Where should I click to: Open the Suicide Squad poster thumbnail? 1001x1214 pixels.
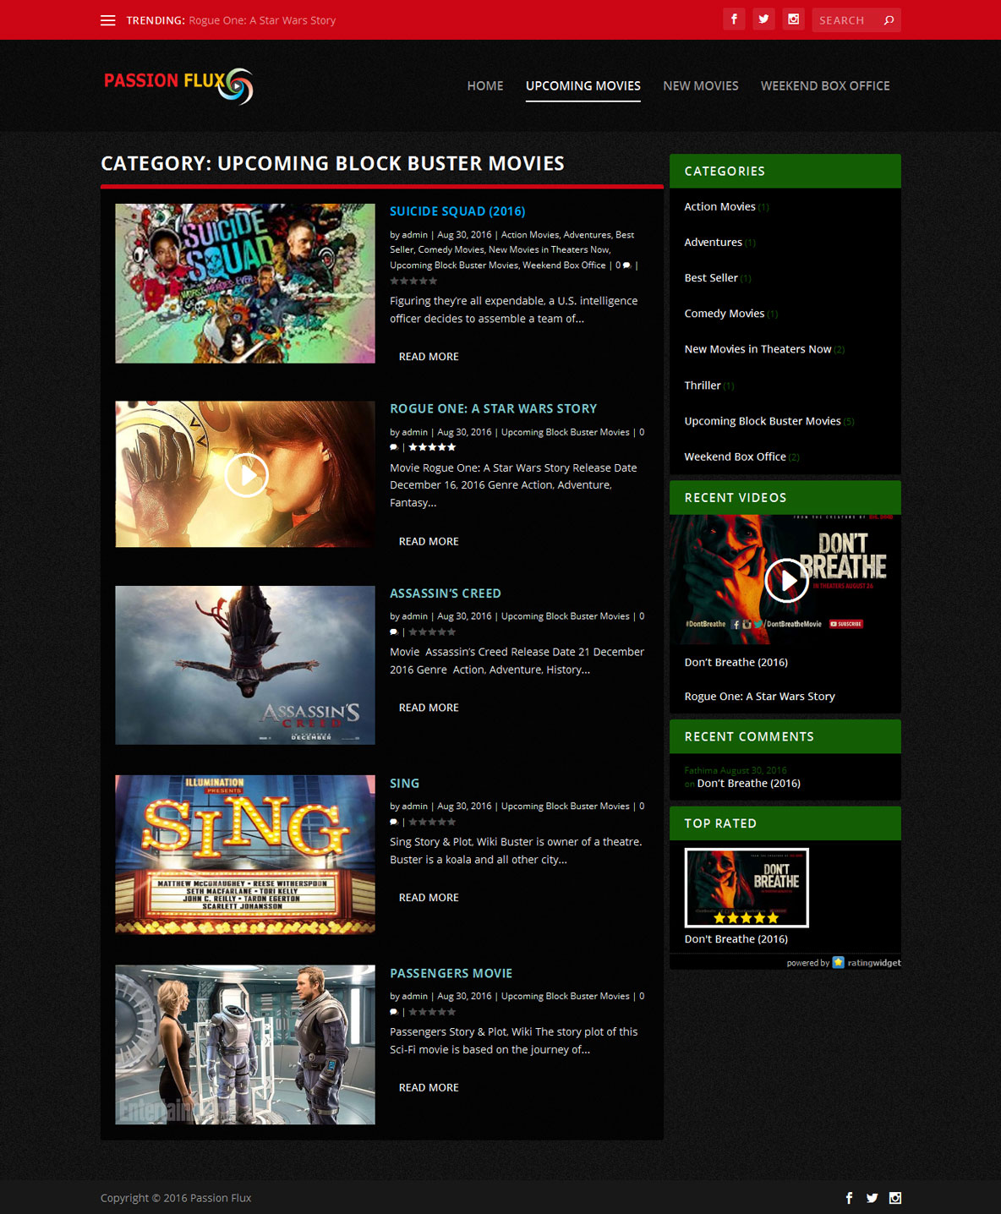pos(245,283)
